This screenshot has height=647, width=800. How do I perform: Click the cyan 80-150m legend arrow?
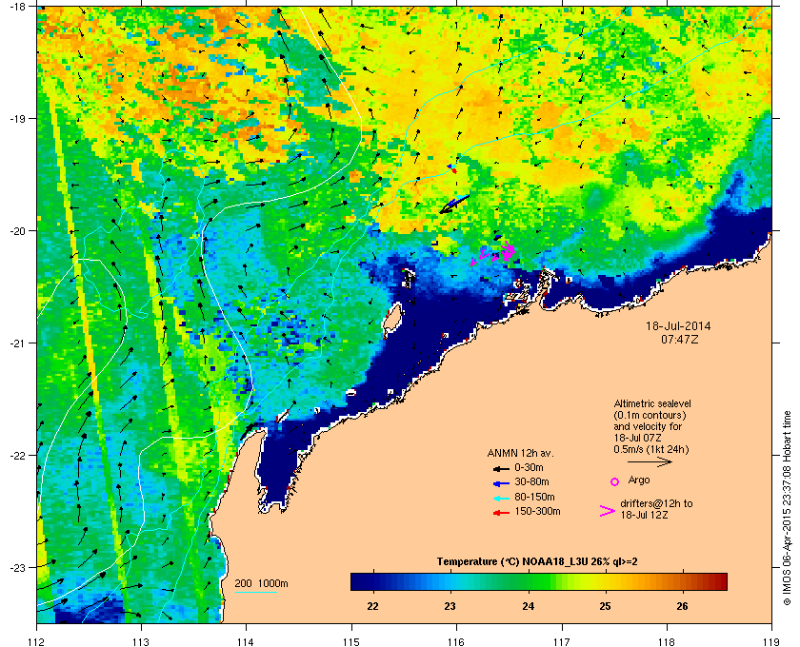point(501,499)
